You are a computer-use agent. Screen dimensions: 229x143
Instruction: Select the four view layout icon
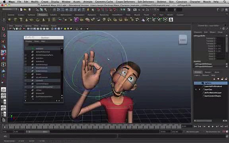4,96
